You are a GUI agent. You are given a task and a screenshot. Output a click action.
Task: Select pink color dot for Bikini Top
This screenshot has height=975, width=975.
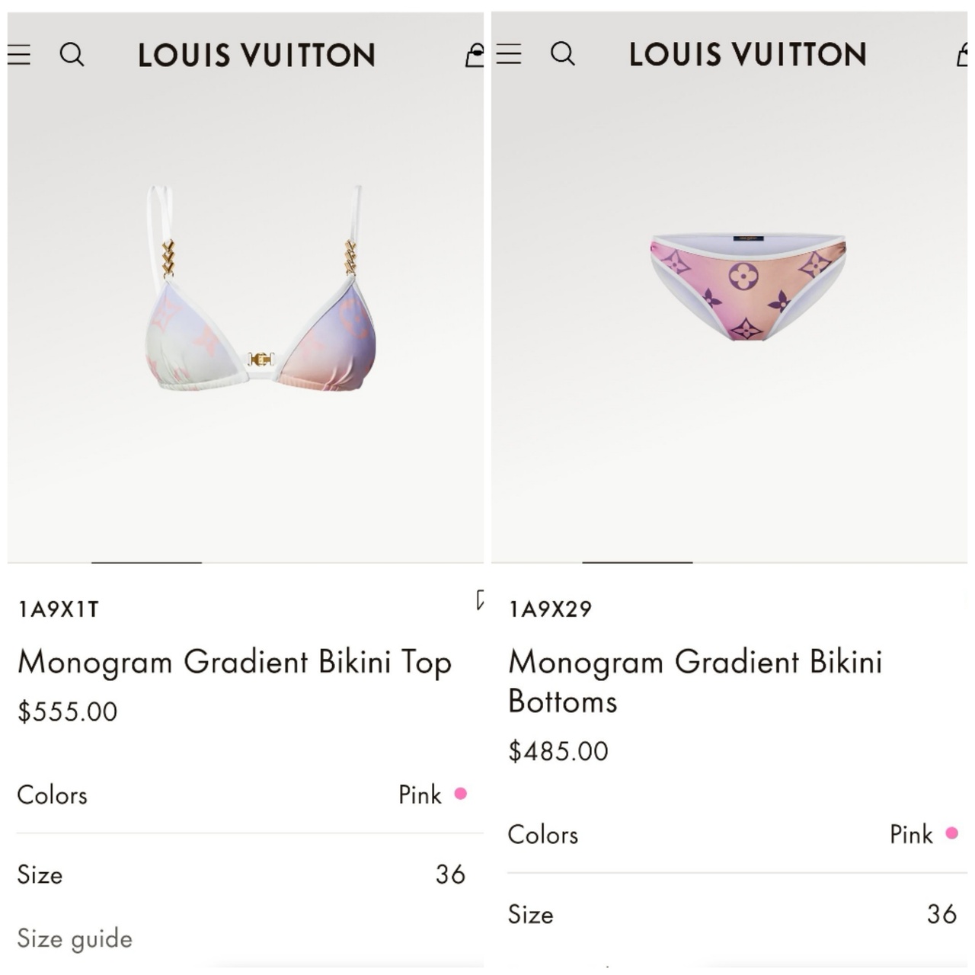point(460,794)
